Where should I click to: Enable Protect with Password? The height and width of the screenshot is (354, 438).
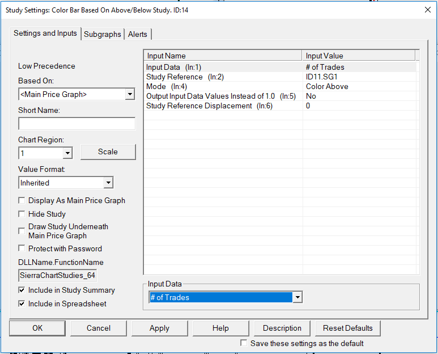22,248
